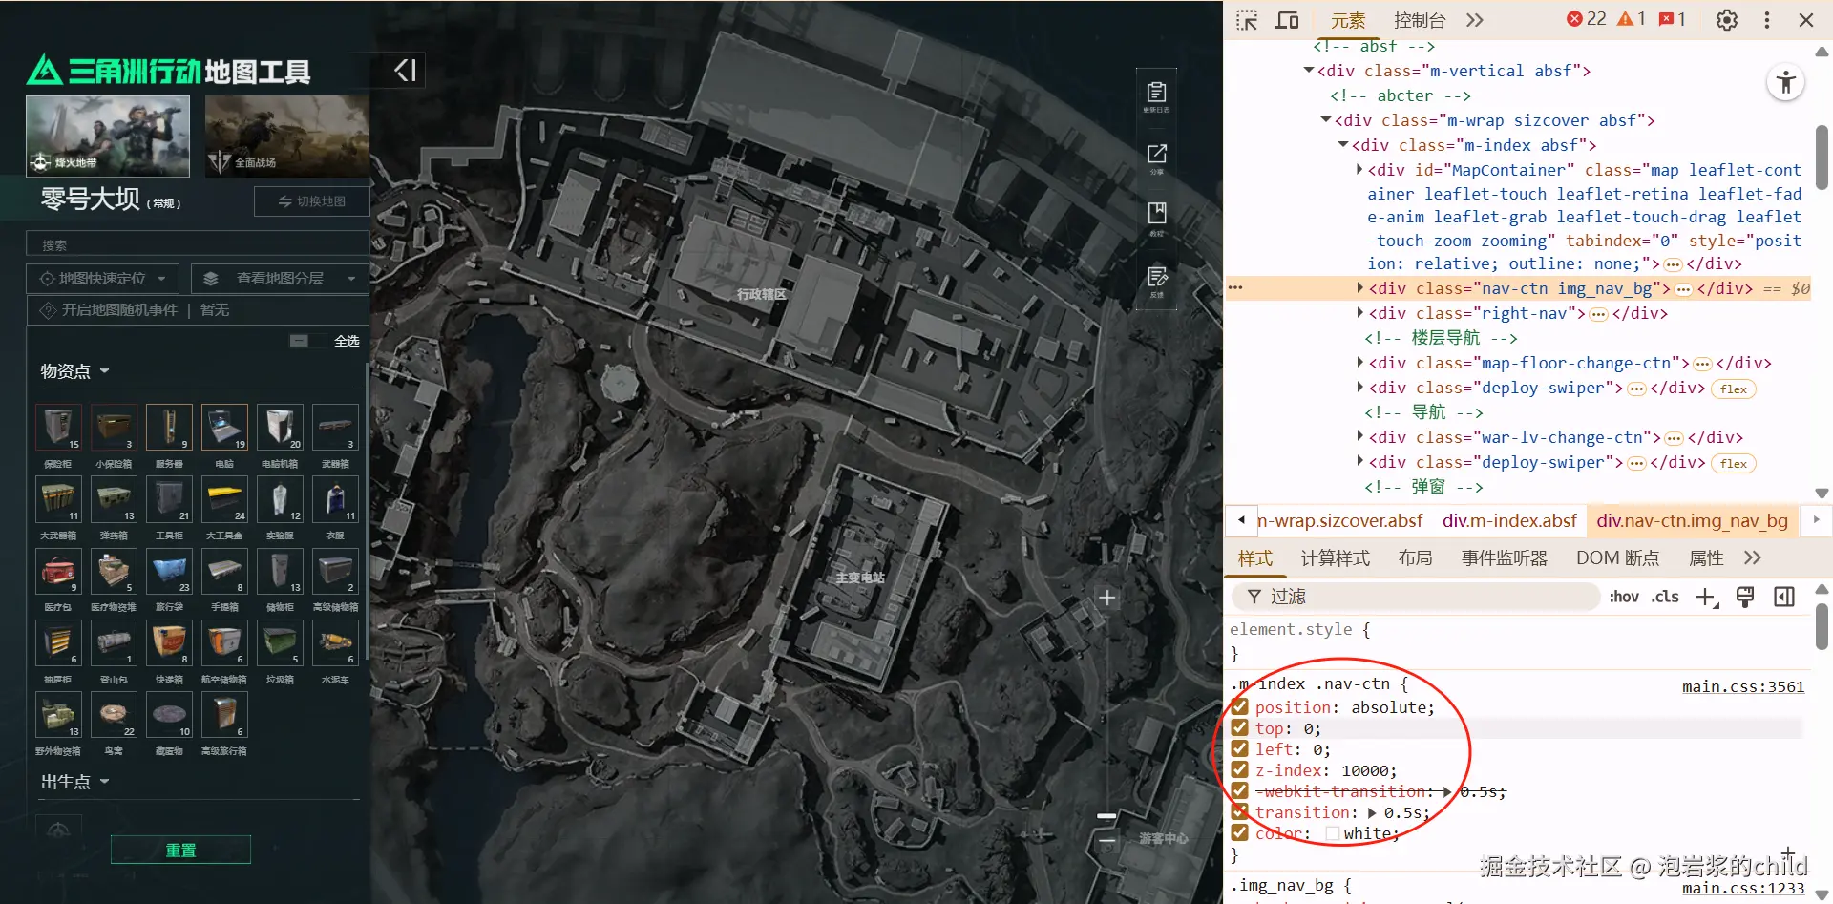This screenshot has width=1833, height=904.
Task: Expand the war-lv-change-ctn div node
Action: pos(1359,437)
